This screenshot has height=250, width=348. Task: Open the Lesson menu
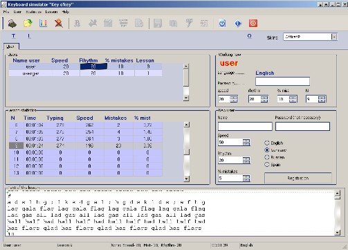click(51, 12)
